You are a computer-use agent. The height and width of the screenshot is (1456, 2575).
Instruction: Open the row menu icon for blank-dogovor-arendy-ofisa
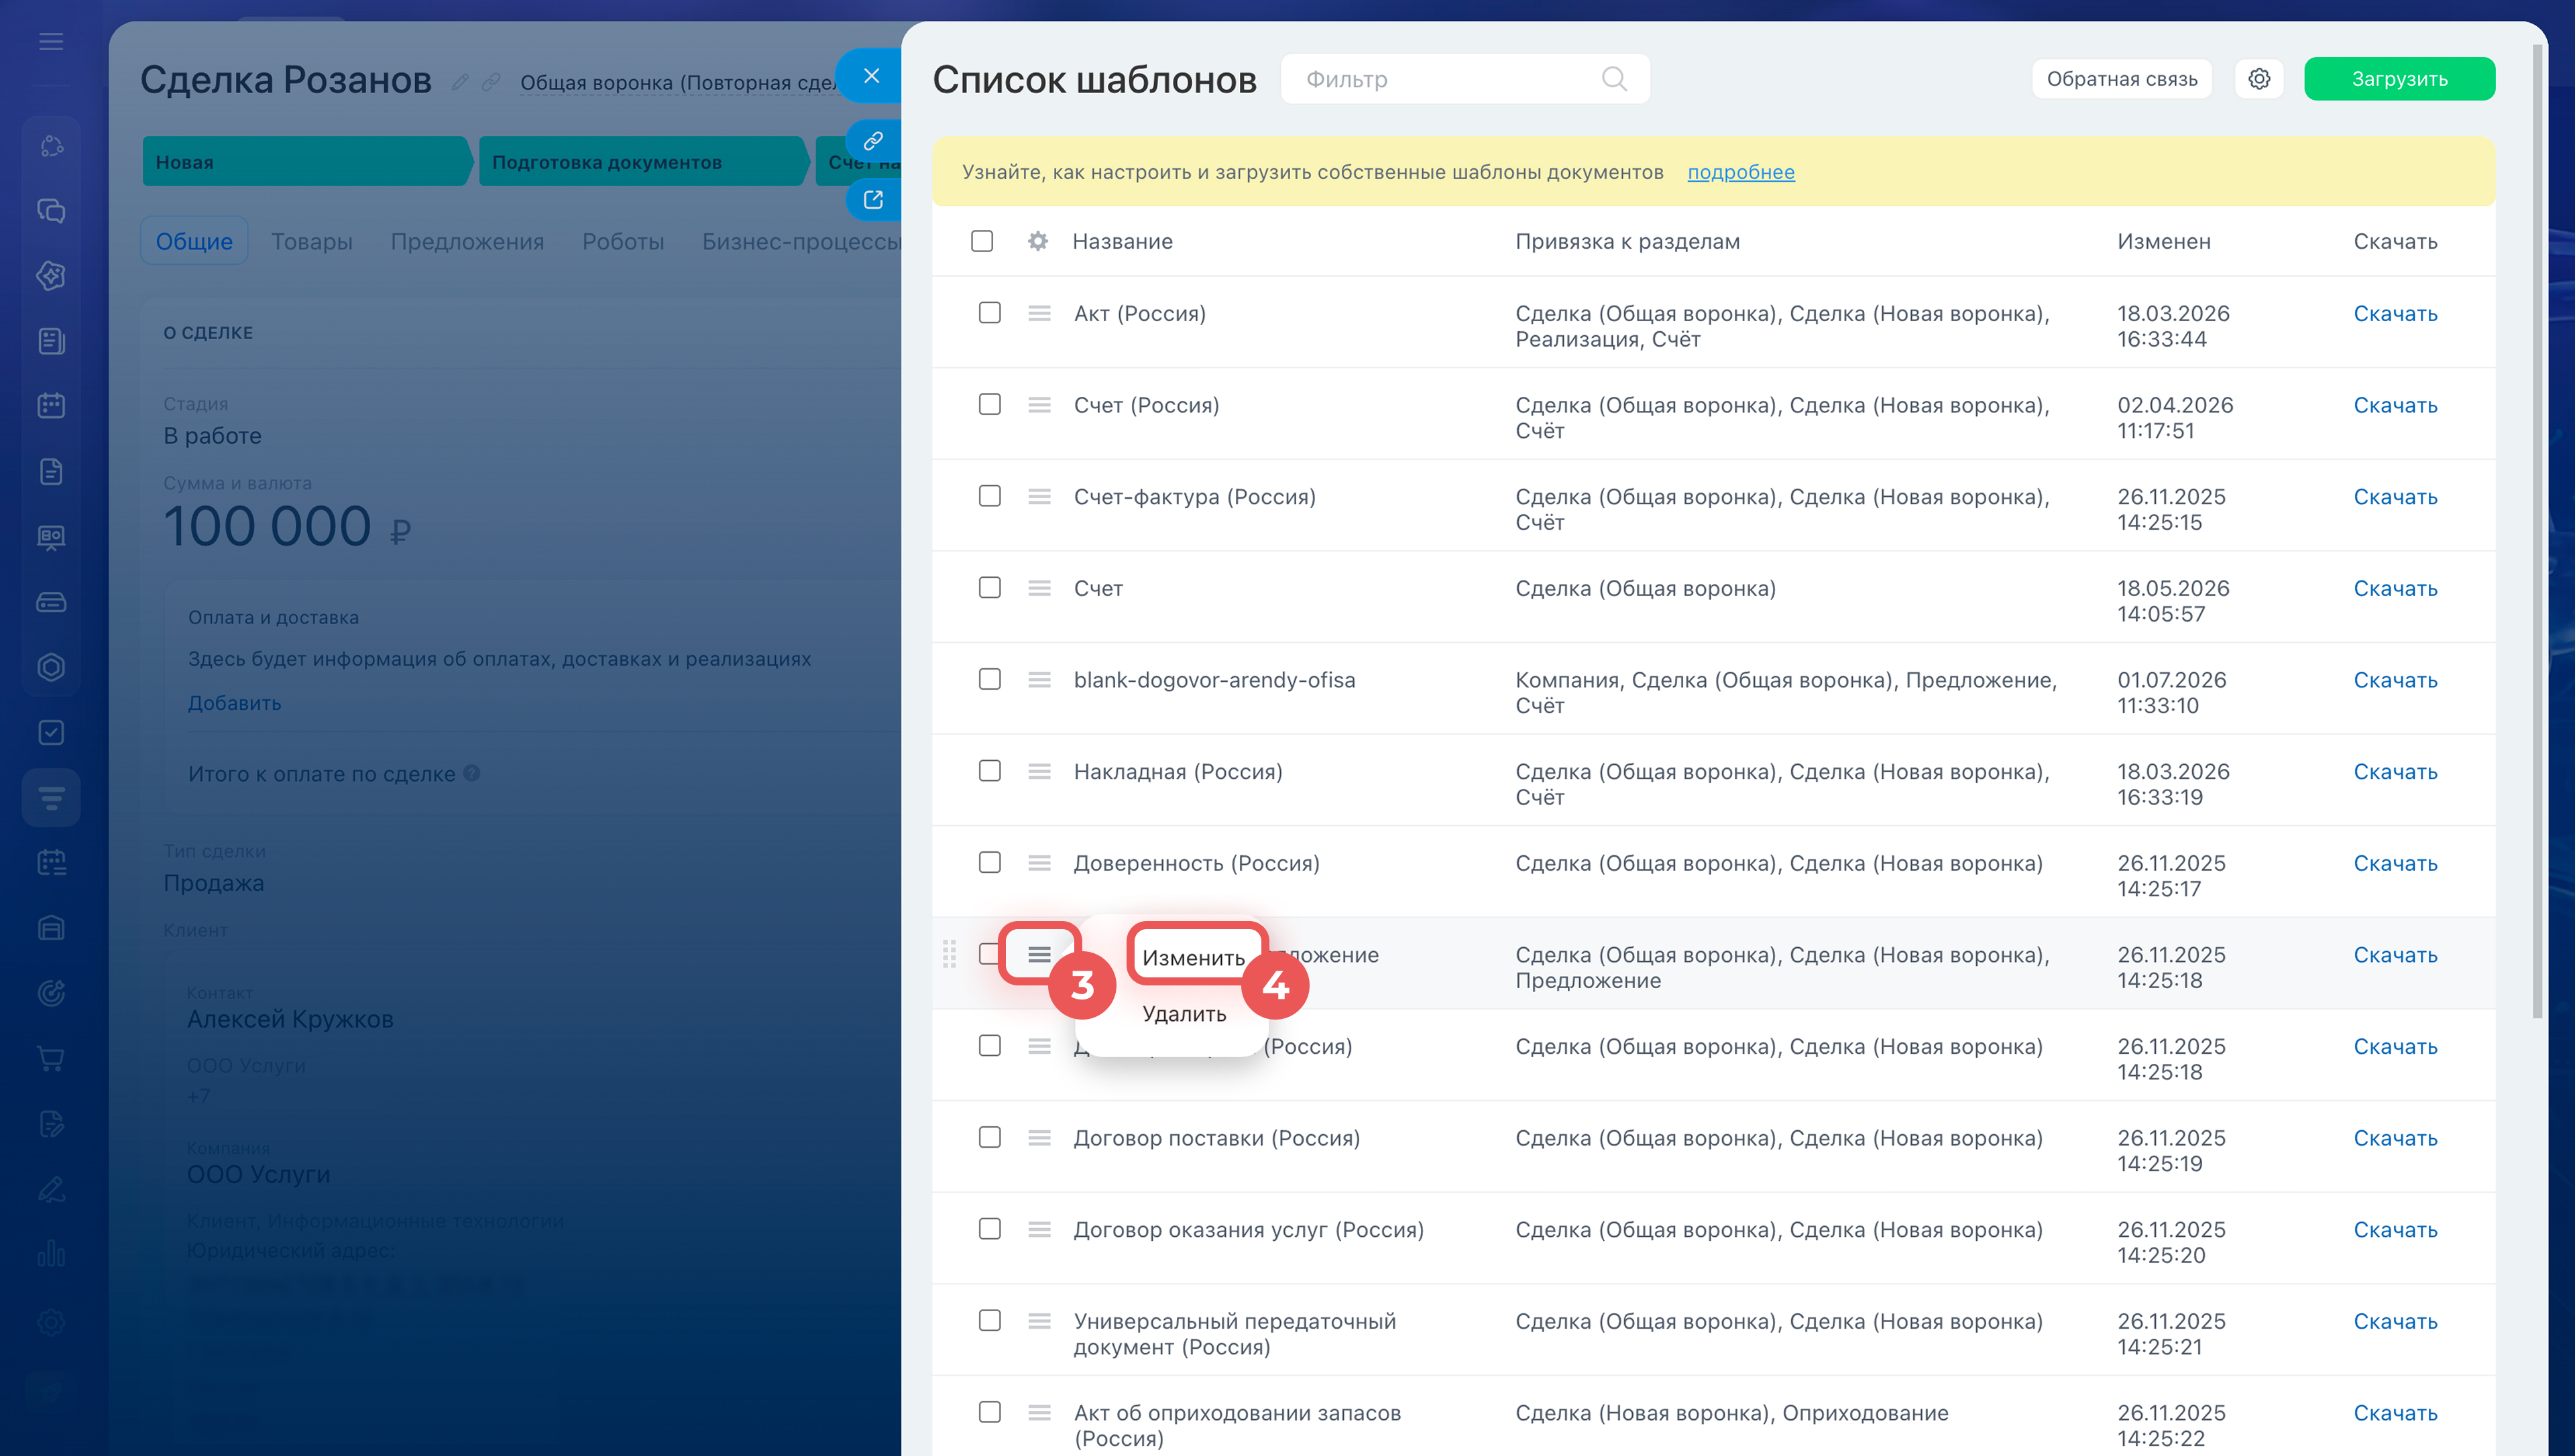tap(1039, 679)
